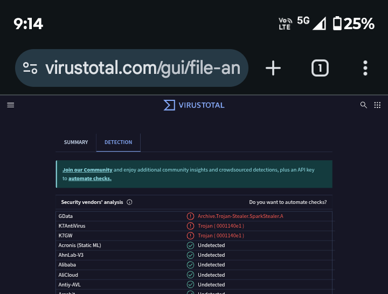Click the AhnLab-V3 undetected checkmark icon

[190, 255]
